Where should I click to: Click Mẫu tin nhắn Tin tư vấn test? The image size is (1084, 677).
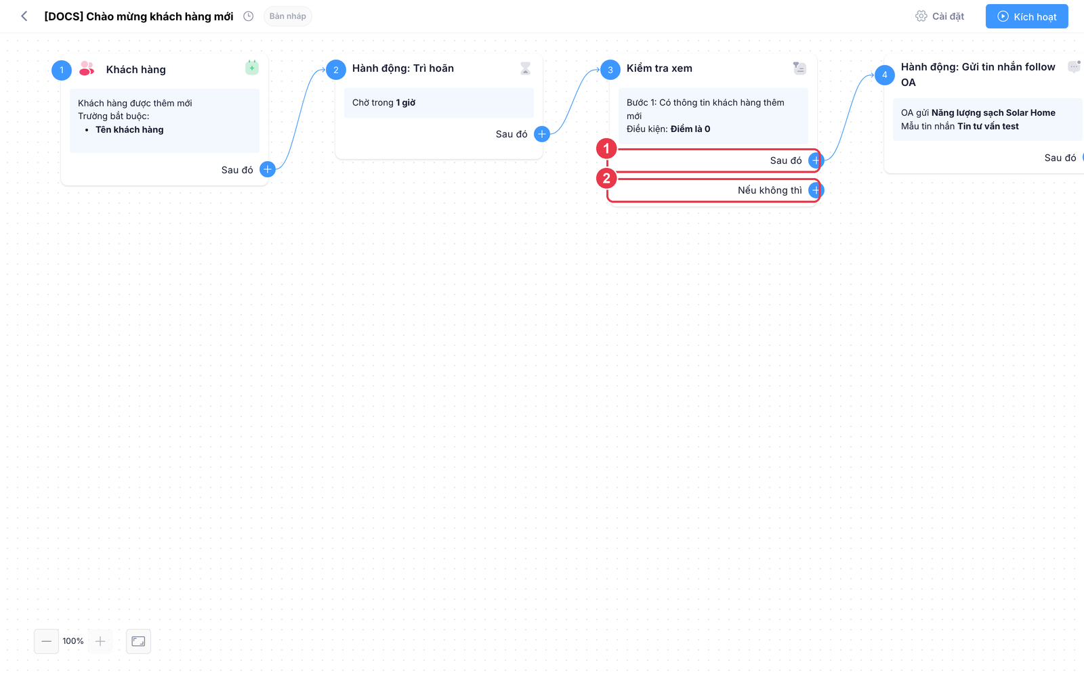point(960,127)
